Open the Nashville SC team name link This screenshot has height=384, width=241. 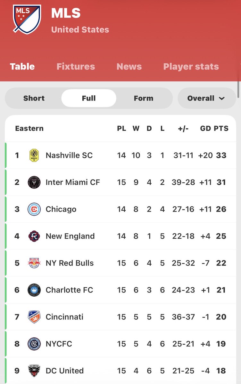point(69,156)
